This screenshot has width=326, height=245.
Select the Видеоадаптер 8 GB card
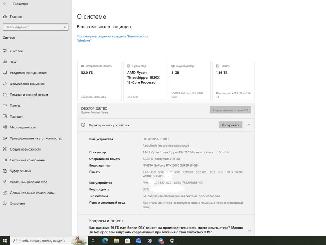[189, 81]
